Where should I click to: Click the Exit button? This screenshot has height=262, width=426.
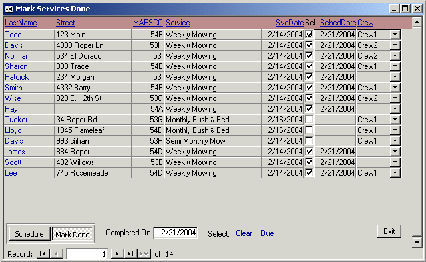click(389, 231)
